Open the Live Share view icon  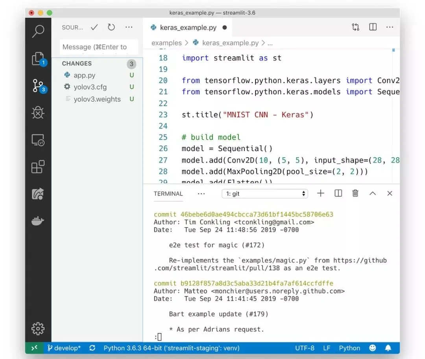click(x=38, y=194)
